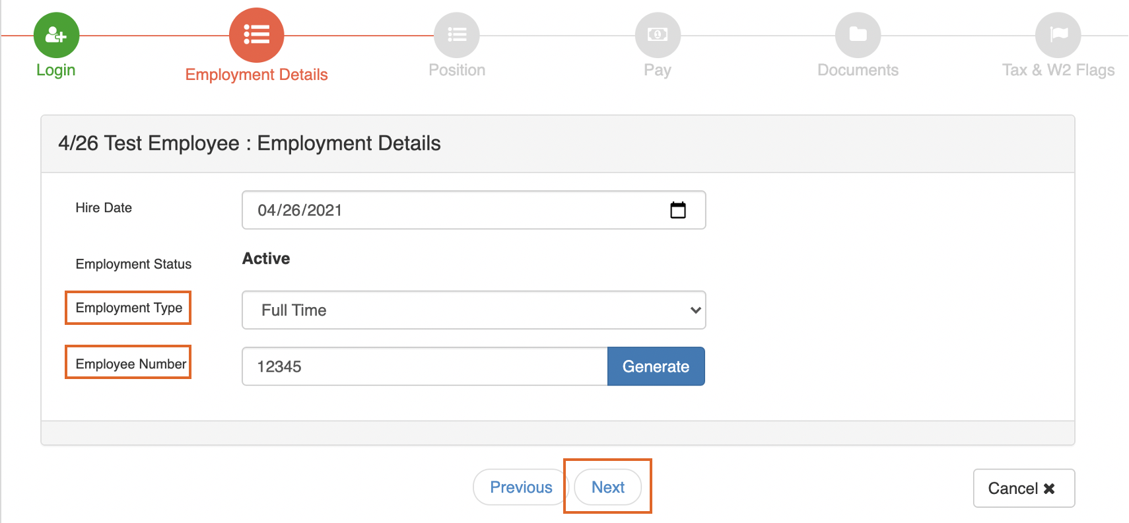Open the Documents step icon
1129x523 pixels.
pos(858,34)
